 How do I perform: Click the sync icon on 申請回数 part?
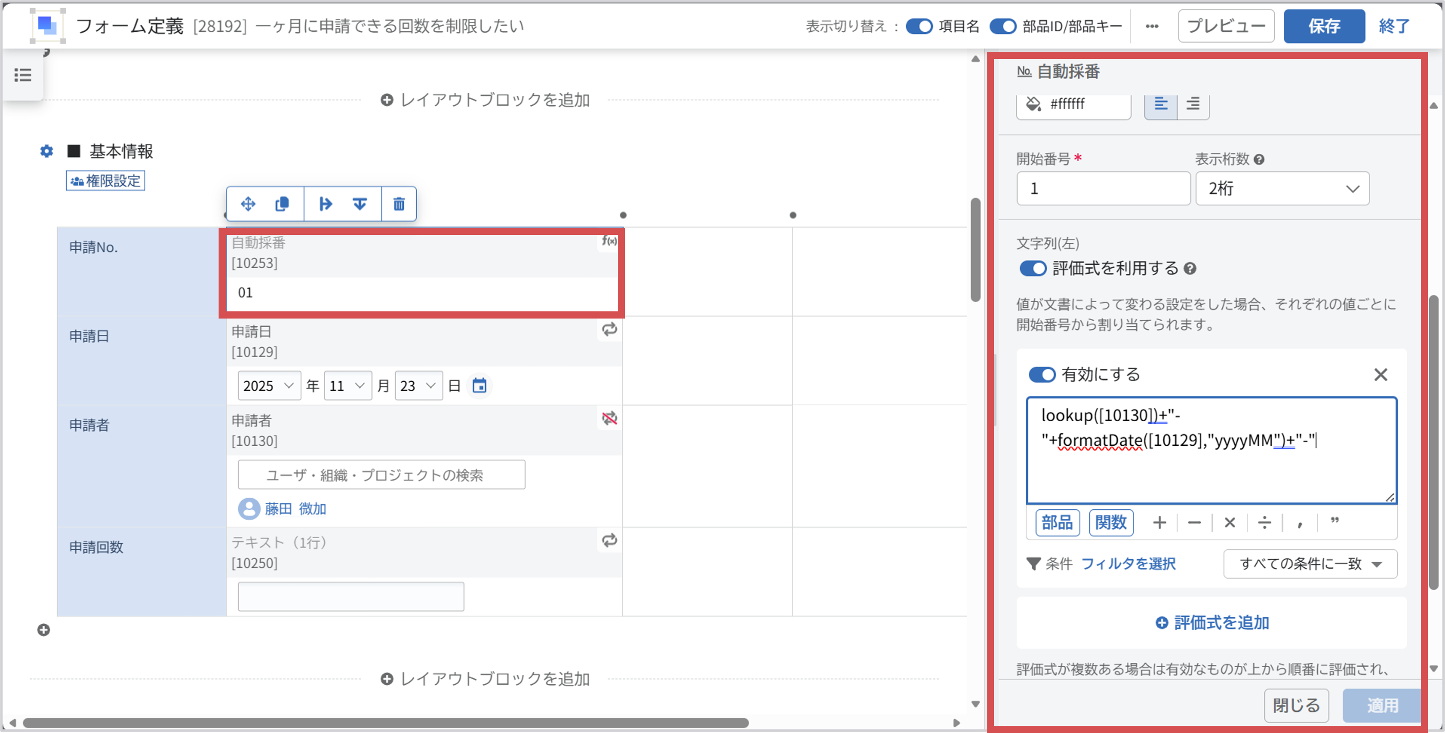tap(609, 540)
